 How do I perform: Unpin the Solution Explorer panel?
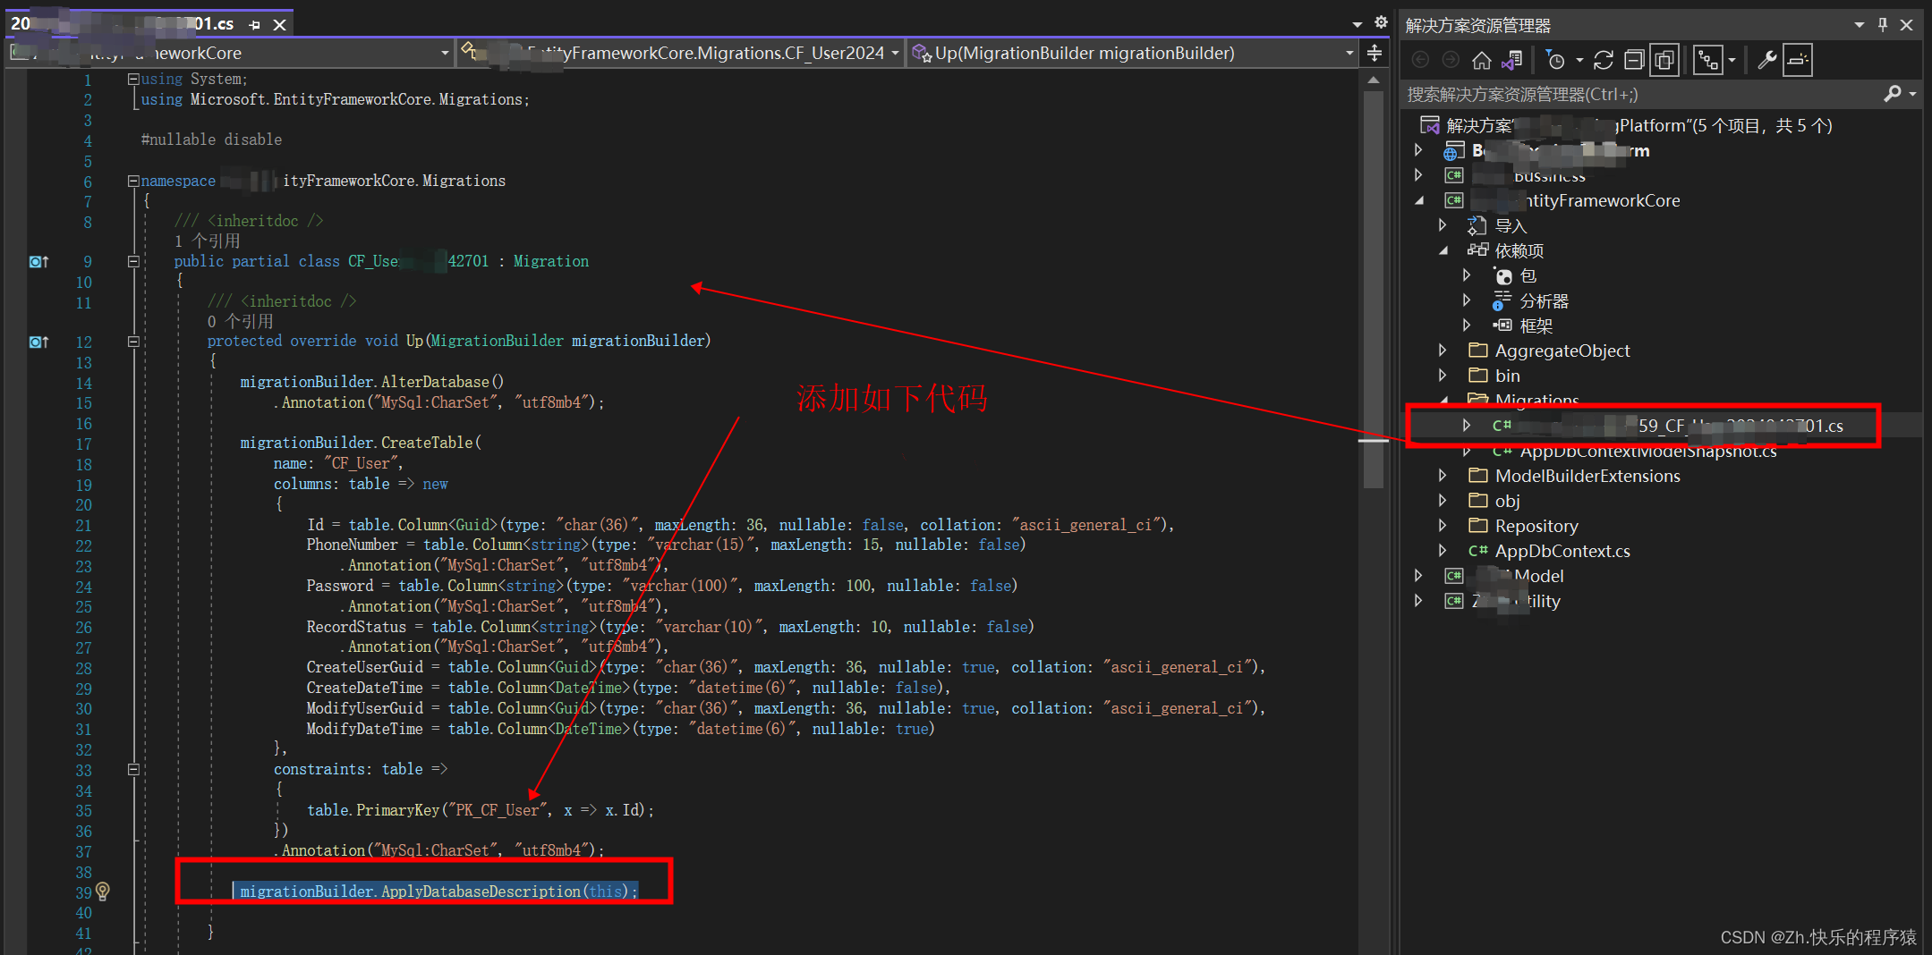click(1882, 24)
